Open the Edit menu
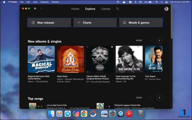This screenshot has height=120, width=192. (x=28, y=2)
